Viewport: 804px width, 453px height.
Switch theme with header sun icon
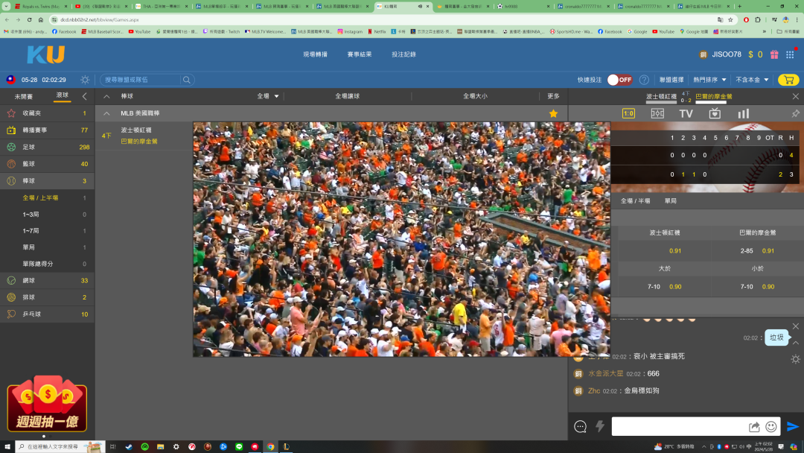pyautogui.click(x=85, y=80)
